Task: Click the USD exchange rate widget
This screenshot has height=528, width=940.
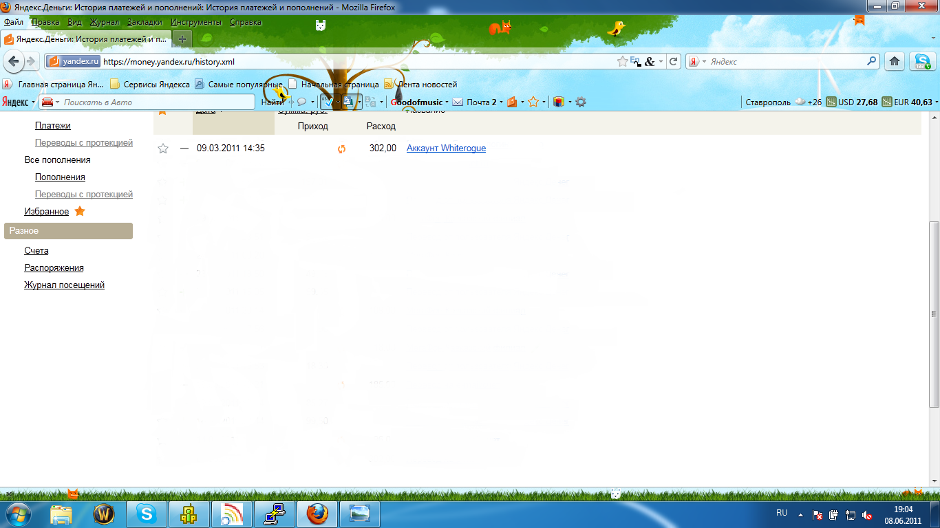Action: pos(852,102)
